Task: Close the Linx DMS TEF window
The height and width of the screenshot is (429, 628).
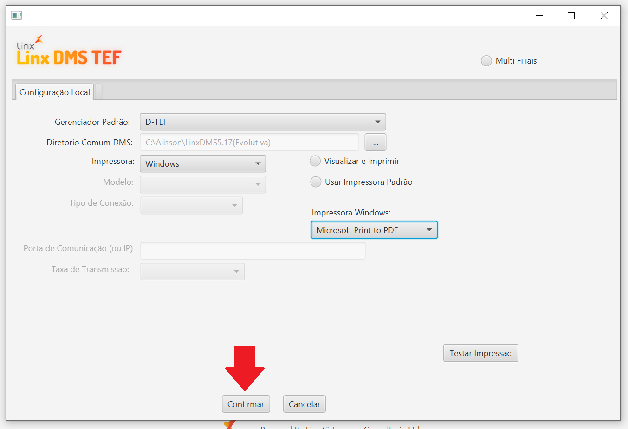Action: 604,15
